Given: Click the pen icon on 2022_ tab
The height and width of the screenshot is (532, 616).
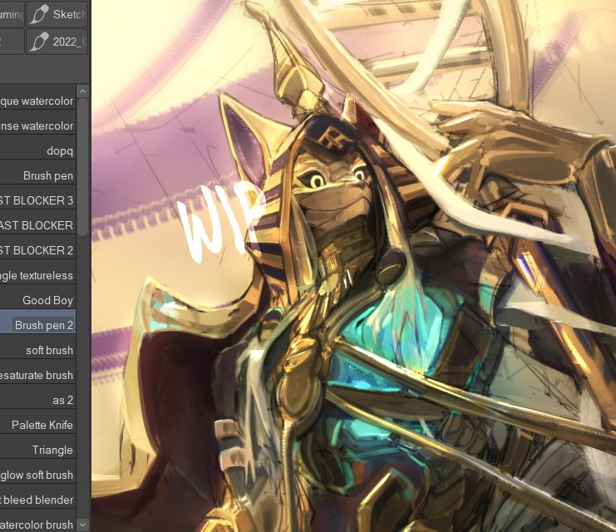Looking at the screenshot, I should point(39,42).
